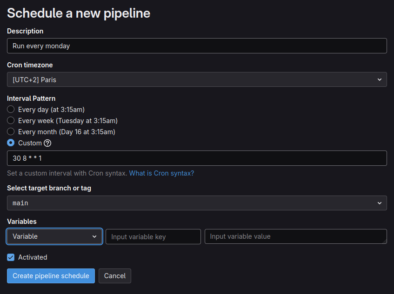Click the chevron arrow on the Variable selector
Image resolution: width=394 pixels, height=294 pixels.
tap(94, 236)
